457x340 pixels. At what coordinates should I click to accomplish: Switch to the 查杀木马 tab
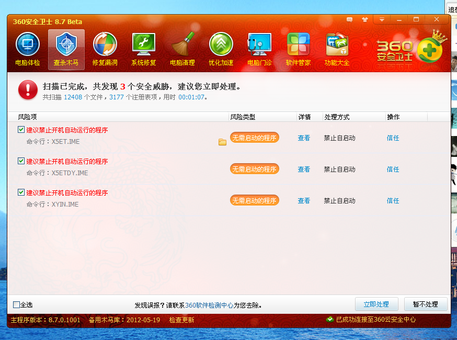point(66,49)
